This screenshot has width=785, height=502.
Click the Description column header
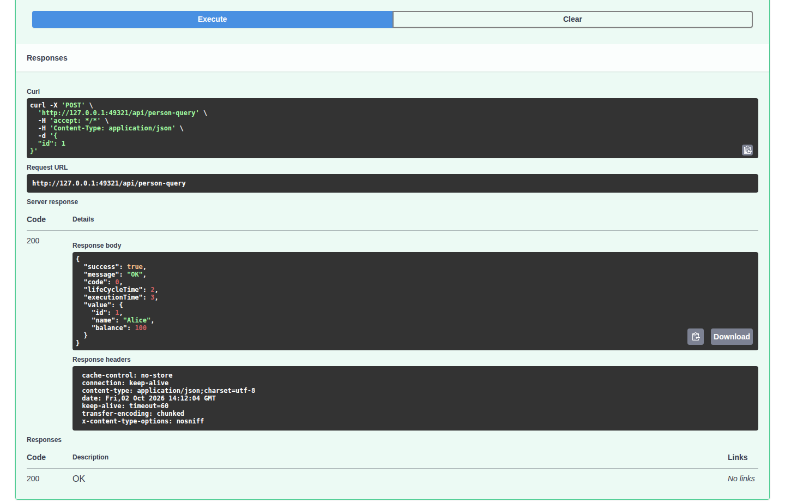pyautogui.click(x=90, y=457)
